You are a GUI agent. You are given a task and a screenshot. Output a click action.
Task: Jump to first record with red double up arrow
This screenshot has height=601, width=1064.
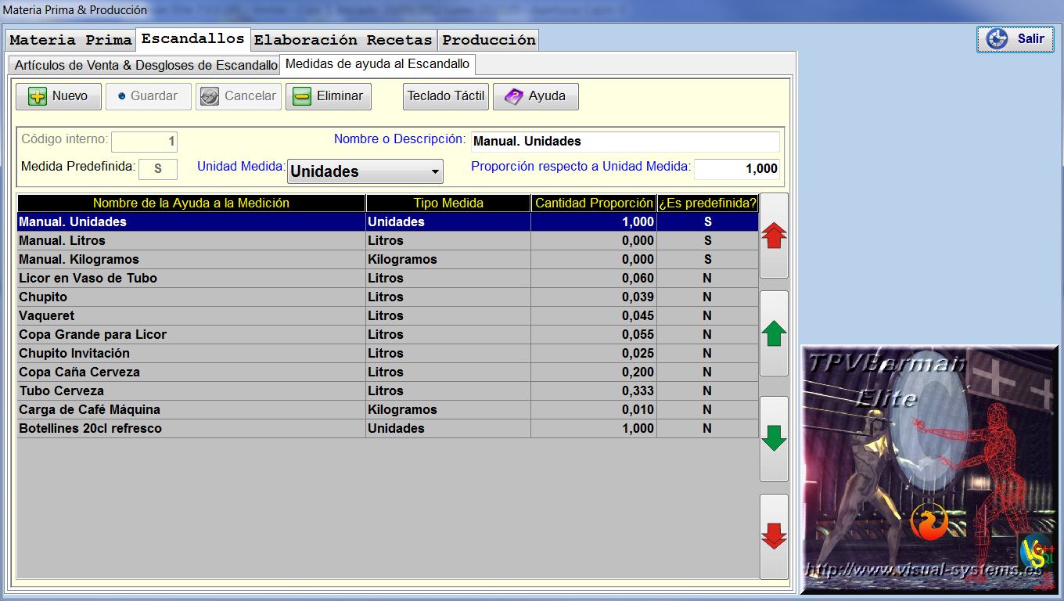point(774,236)
